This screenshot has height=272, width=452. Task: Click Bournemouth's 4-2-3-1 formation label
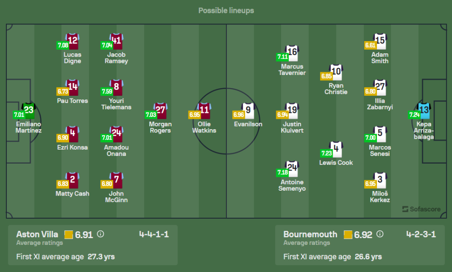click(x=421, y=234)
